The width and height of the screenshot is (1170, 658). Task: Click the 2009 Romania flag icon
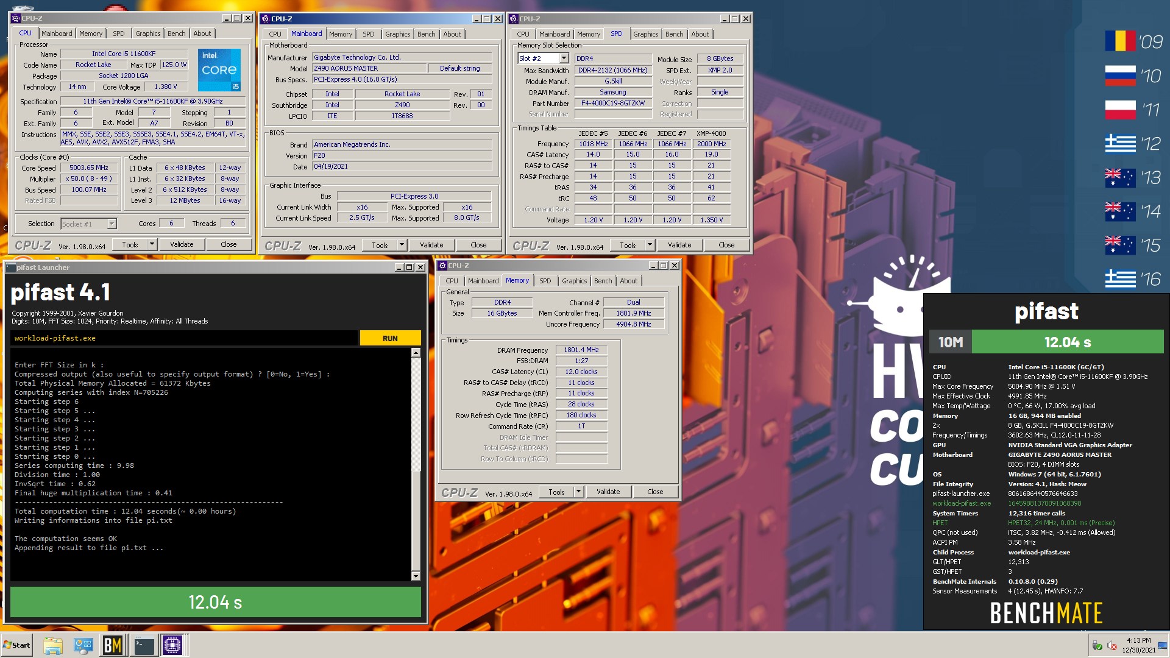(1120, 41)
